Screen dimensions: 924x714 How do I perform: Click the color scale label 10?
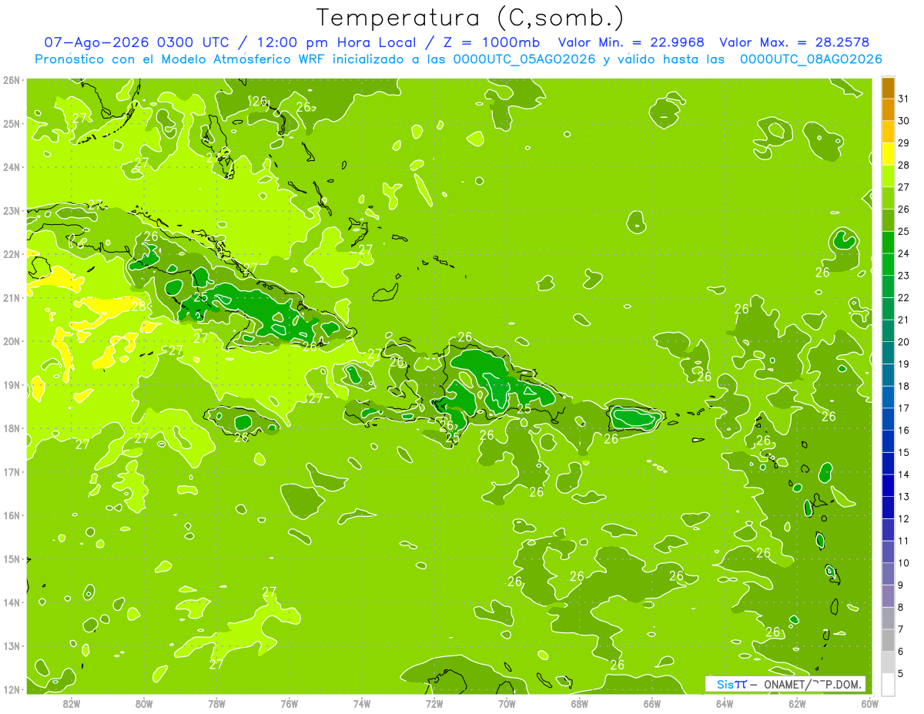pos(903,563)
